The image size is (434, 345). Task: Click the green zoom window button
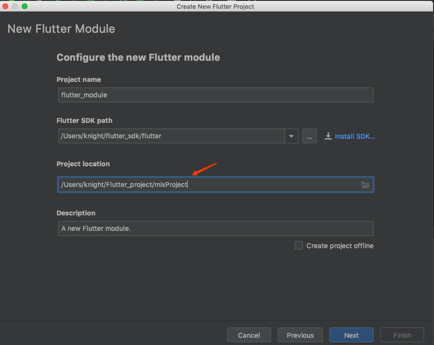tap(25, 6)
